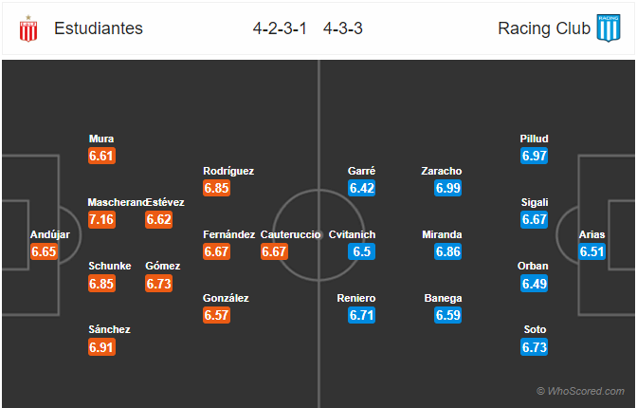
Task: Open the Estudiantes team name link
Action: click(99, 28)
